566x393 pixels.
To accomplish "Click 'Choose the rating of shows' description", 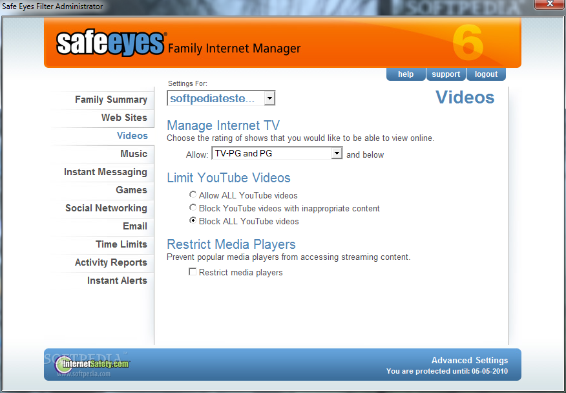I will point(300,138).
